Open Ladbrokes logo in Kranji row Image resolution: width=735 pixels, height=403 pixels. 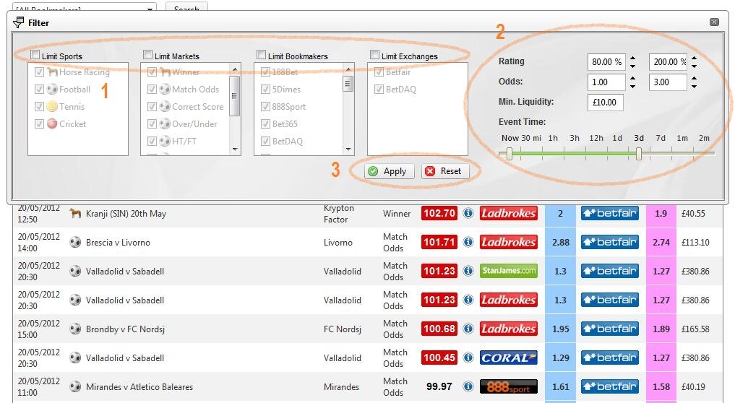coord(509,213)
